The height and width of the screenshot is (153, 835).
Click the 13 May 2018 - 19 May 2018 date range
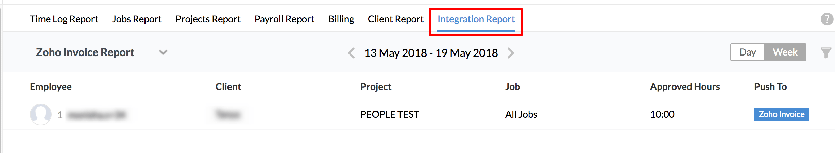point(431,53)
